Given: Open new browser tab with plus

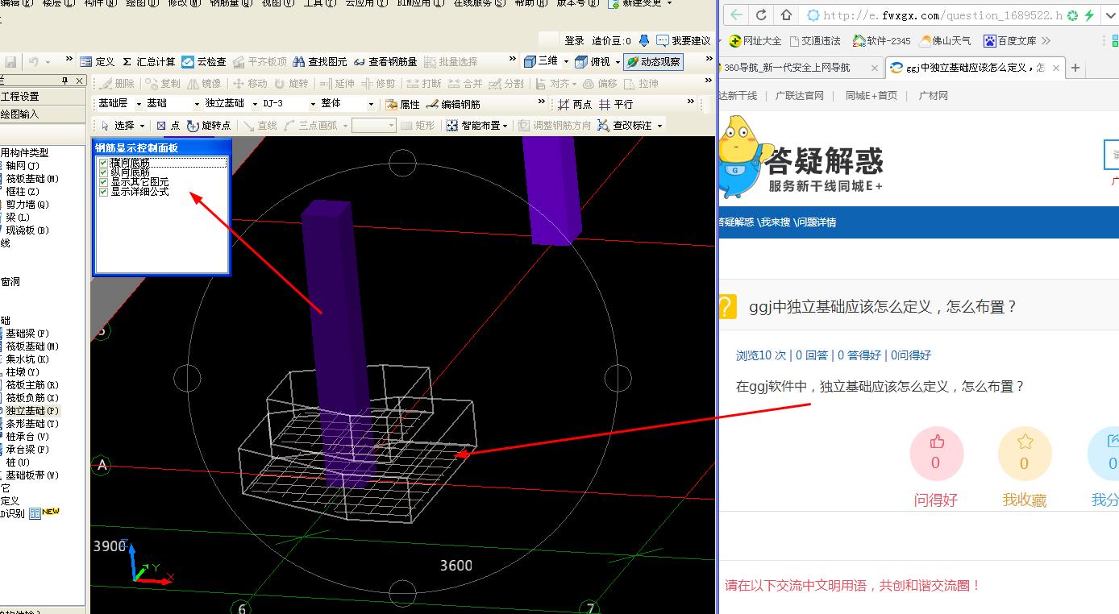Looking at the screenshot, I should [1075, 68].
